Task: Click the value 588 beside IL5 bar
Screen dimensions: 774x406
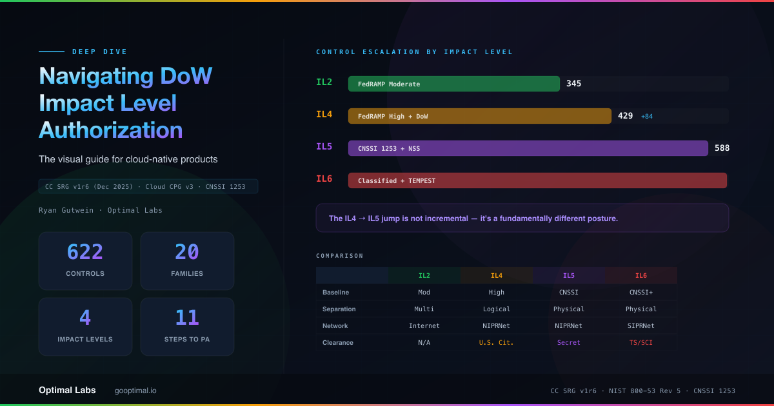Action: coord(722,148)
